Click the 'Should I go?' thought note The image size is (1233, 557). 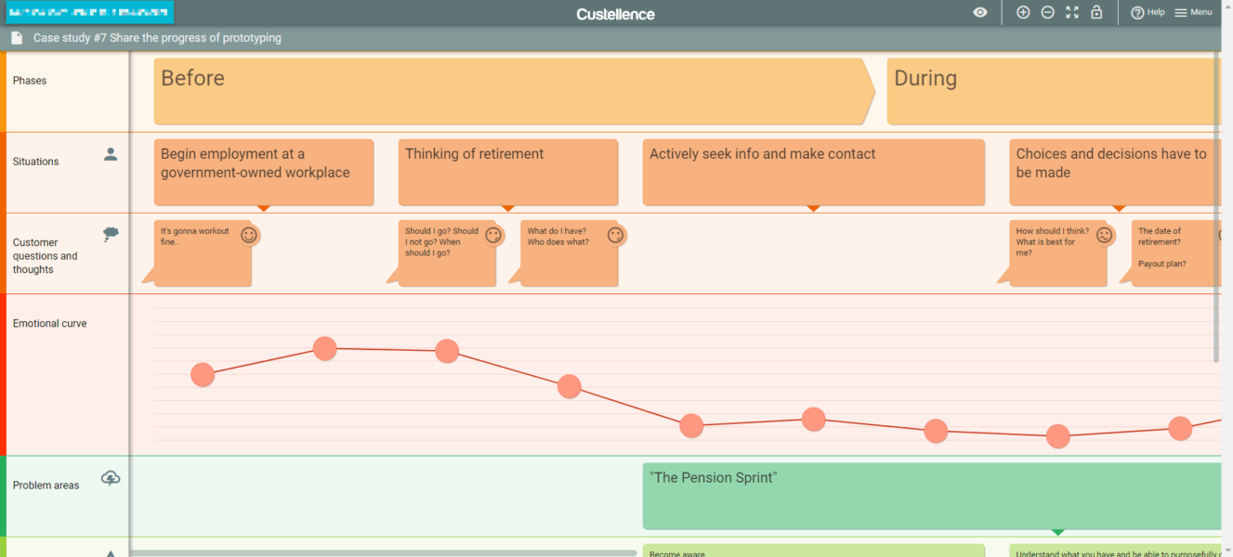444,252
